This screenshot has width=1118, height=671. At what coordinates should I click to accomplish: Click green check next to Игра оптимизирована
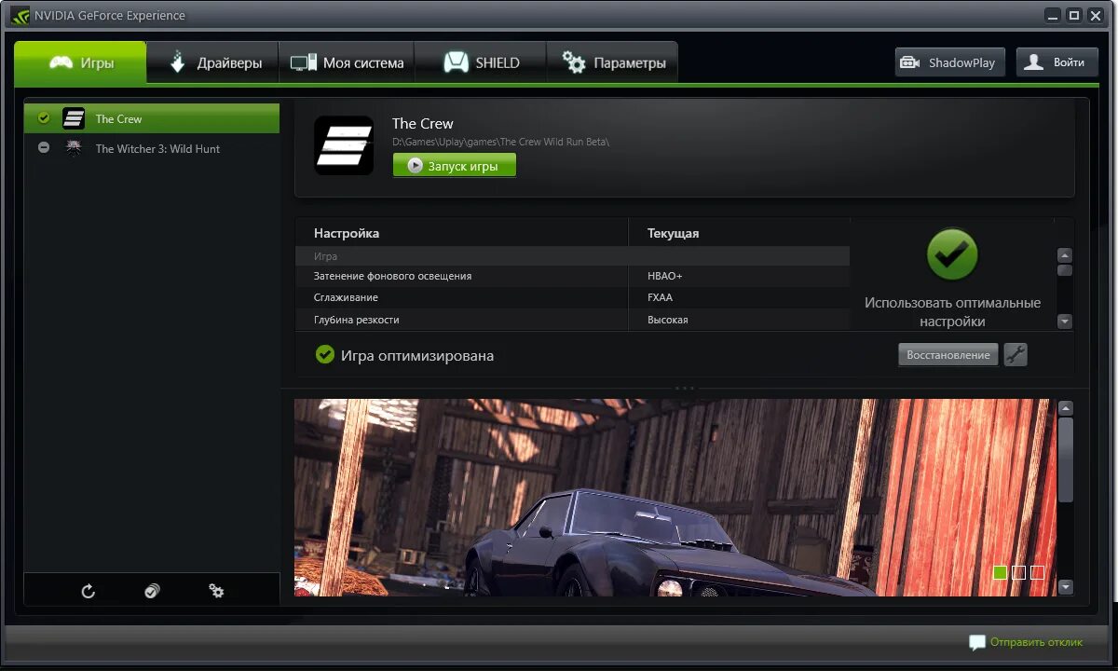[x=324, y=355]
